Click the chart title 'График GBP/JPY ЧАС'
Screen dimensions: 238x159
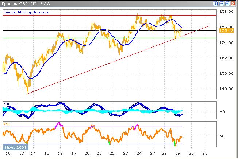(25, 4)
